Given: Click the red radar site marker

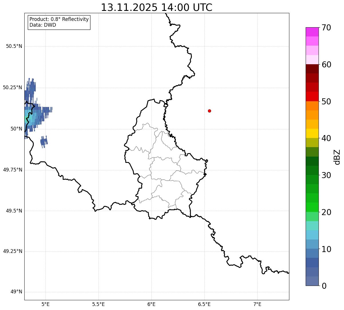Looking at the screenshot, I should click(209, 111).
